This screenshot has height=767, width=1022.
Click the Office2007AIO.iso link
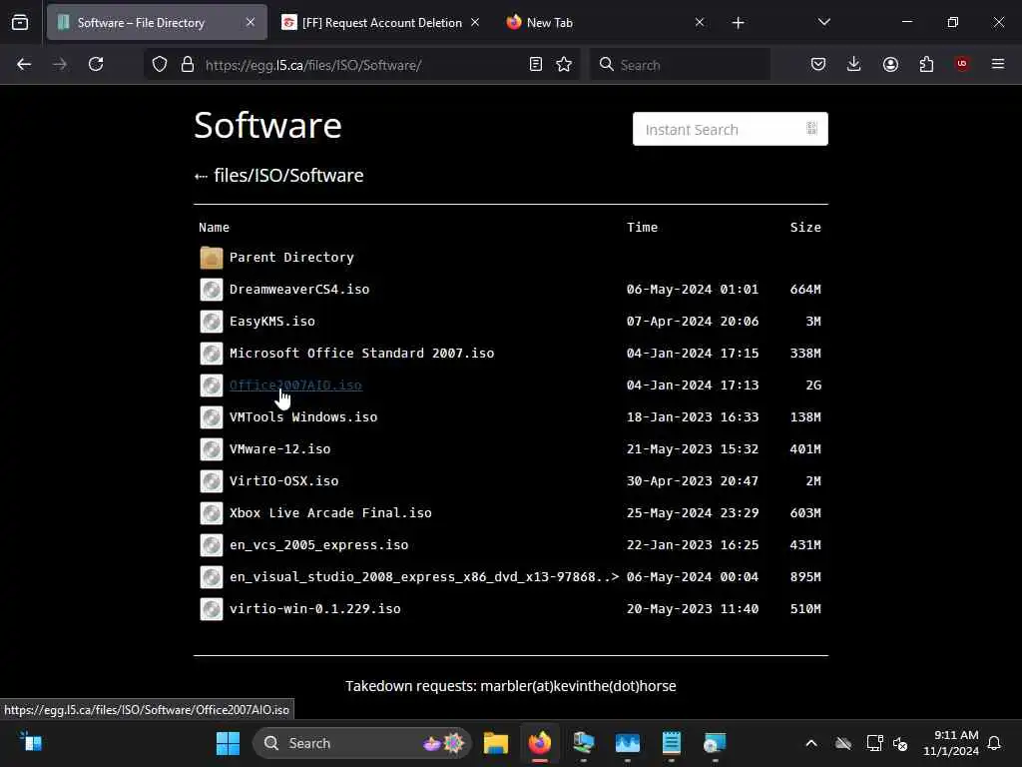[295, 385]
